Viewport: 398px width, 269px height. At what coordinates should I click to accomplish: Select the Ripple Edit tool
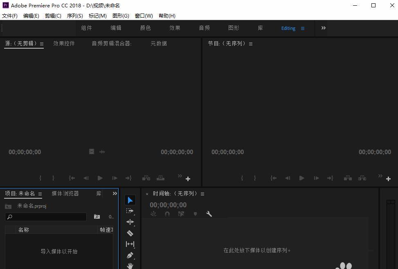pos(130,222)
